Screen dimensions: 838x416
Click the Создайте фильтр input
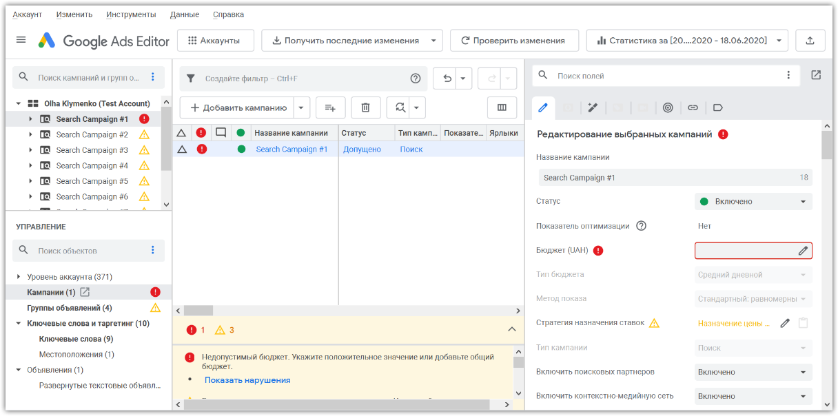pos(303,79)
